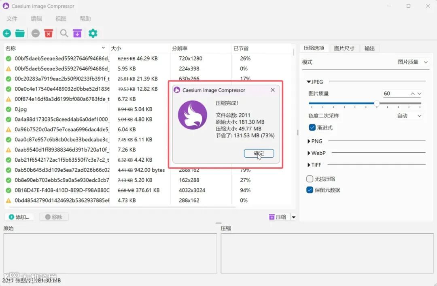Toggle the 保留元数据 checkbox
The height and width of the screenshot is (286, 437).
tap(310, 190)
